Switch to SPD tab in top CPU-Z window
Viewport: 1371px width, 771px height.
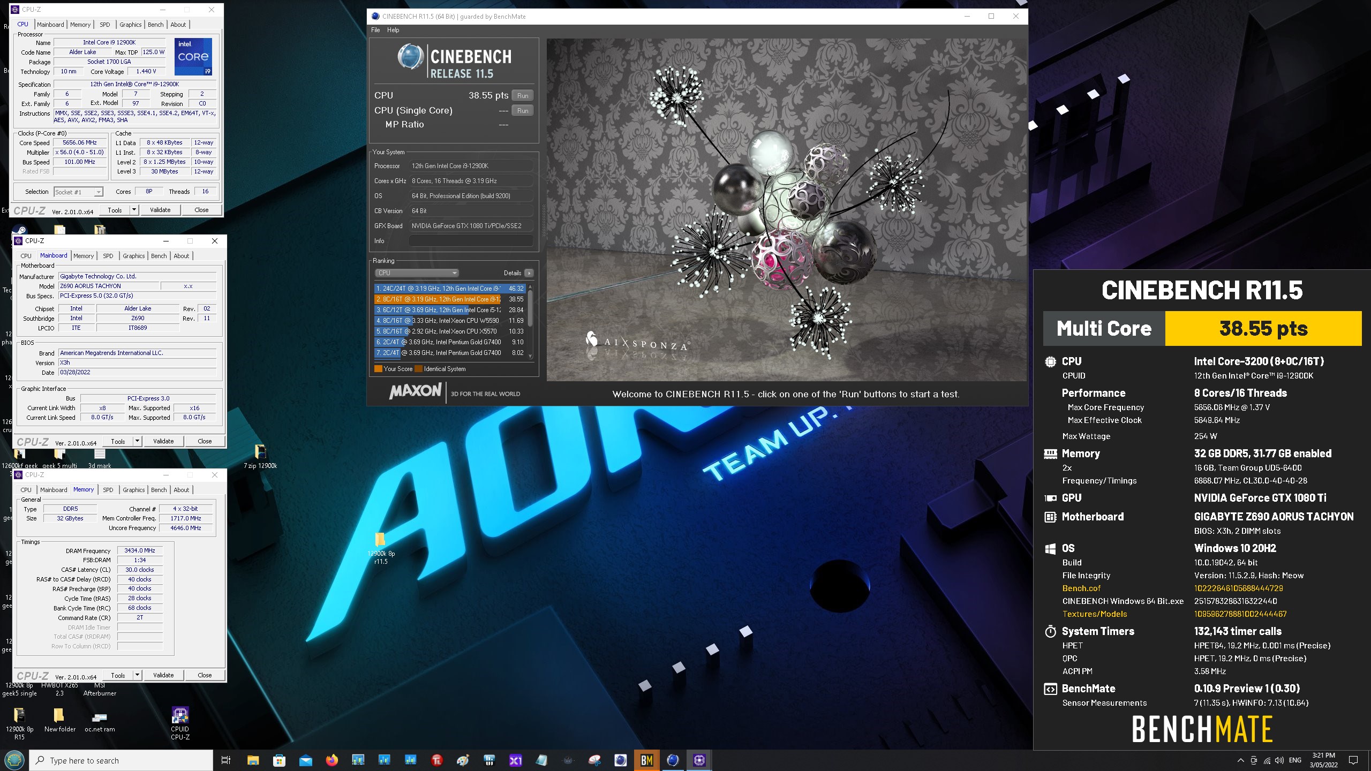[105, 25]
